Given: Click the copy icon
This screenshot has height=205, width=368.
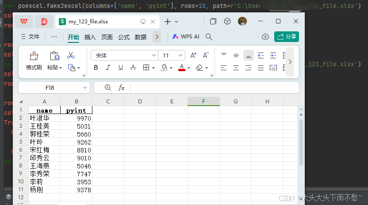Looking at the screenshot, I should point(72,68).
